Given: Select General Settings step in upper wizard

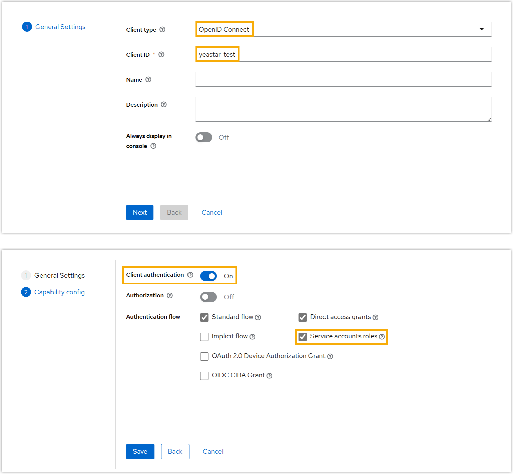Looking at the screenshot, I should pyautogui.click(x=60, y=27).
